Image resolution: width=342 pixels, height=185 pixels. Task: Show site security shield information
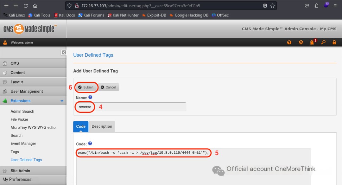tap(69, 6)
